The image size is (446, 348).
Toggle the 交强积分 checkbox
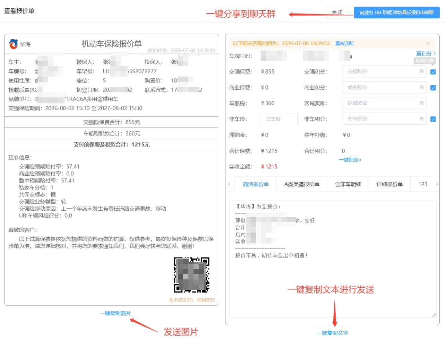pos(433,72)
